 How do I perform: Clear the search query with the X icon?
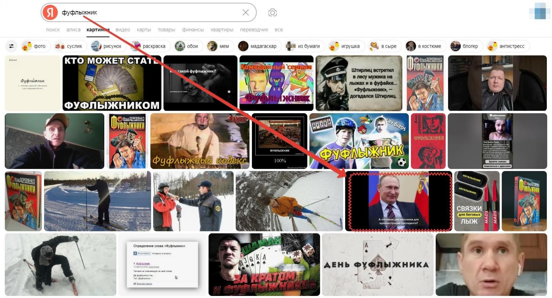point(246,13)
